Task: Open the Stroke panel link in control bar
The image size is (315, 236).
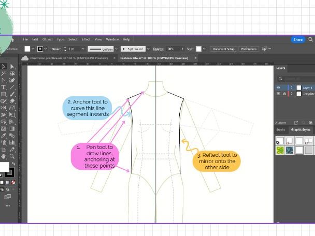Action: [x=56, y=49]
